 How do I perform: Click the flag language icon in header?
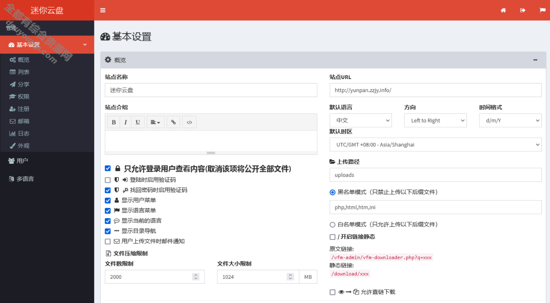(x=542, y=11)
